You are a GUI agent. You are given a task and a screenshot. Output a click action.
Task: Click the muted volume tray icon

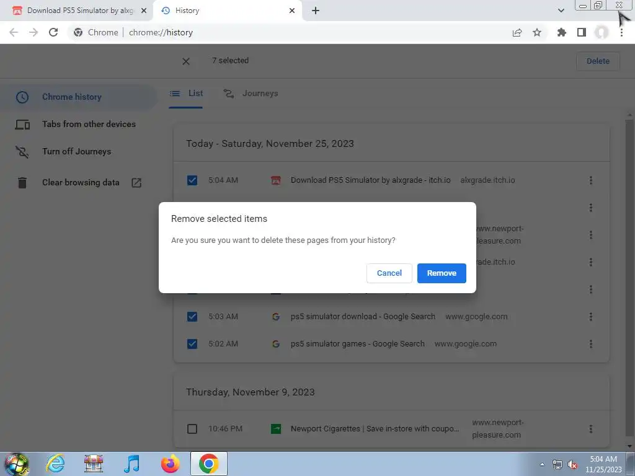coord(572,465)
